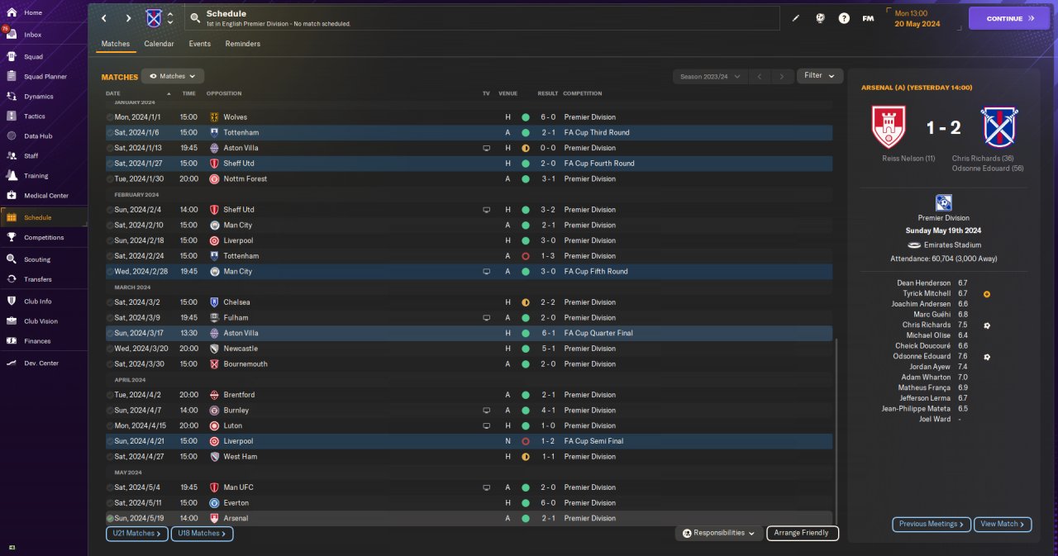Image resolution: width=1058 pixels, height=556 pixels.
Task: Open the Inbox envelope icon
Action: (x=12, y=35)
